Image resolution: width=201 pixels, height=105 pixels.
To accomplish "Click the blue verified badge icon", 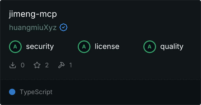I will (x=63, y=27).
